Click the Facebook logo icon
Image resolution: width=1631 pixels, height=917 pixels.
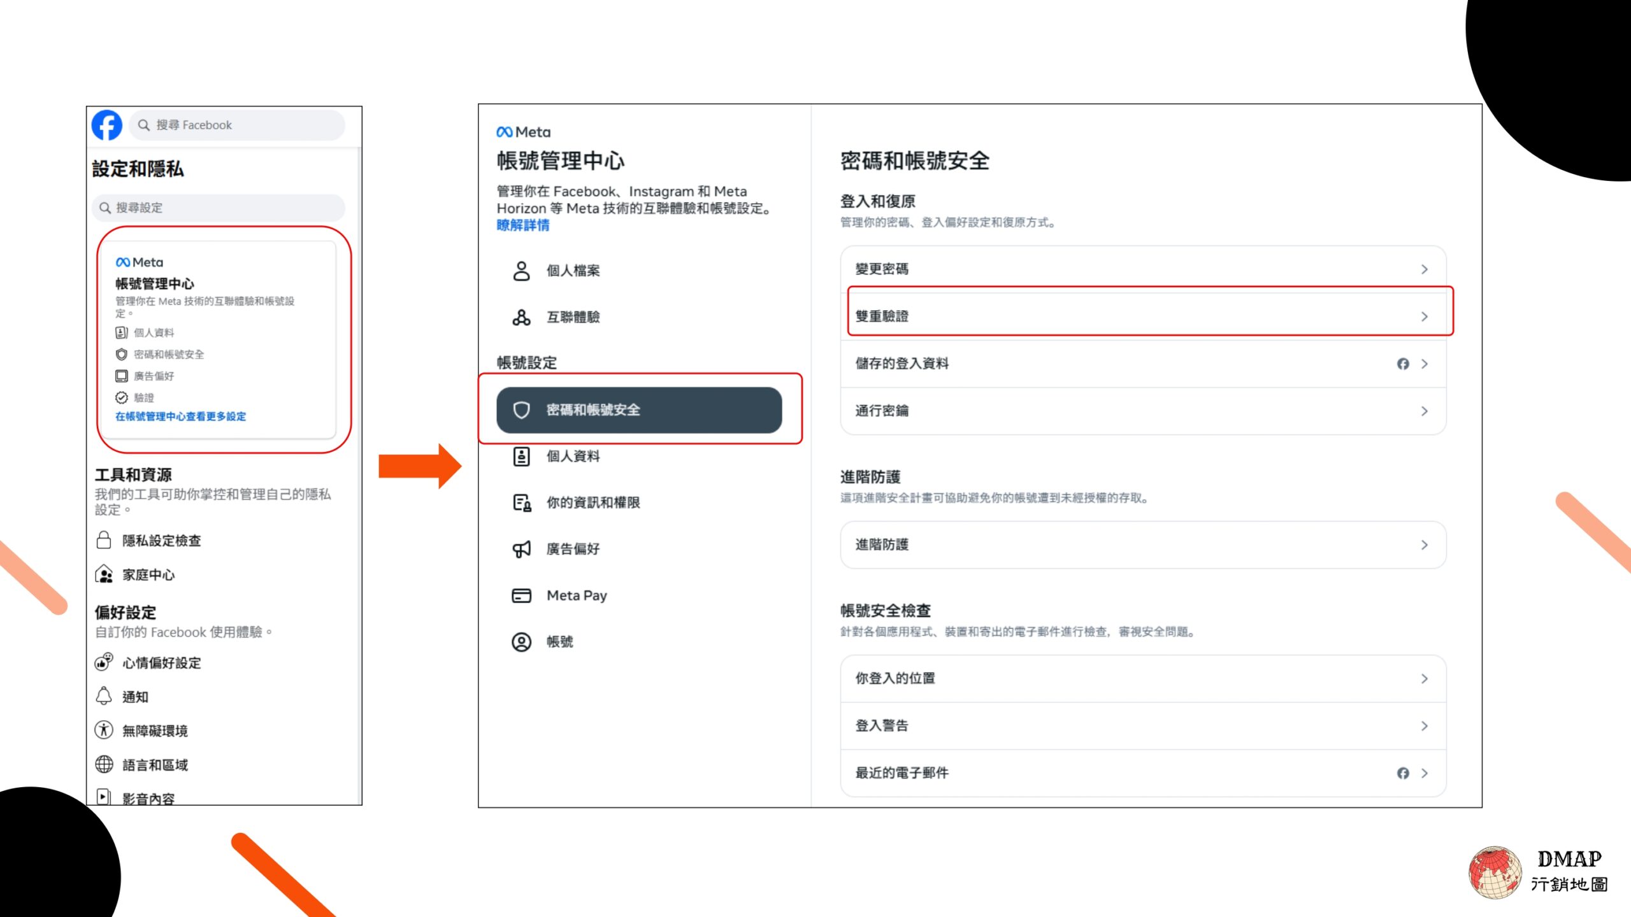coord(106,125)
